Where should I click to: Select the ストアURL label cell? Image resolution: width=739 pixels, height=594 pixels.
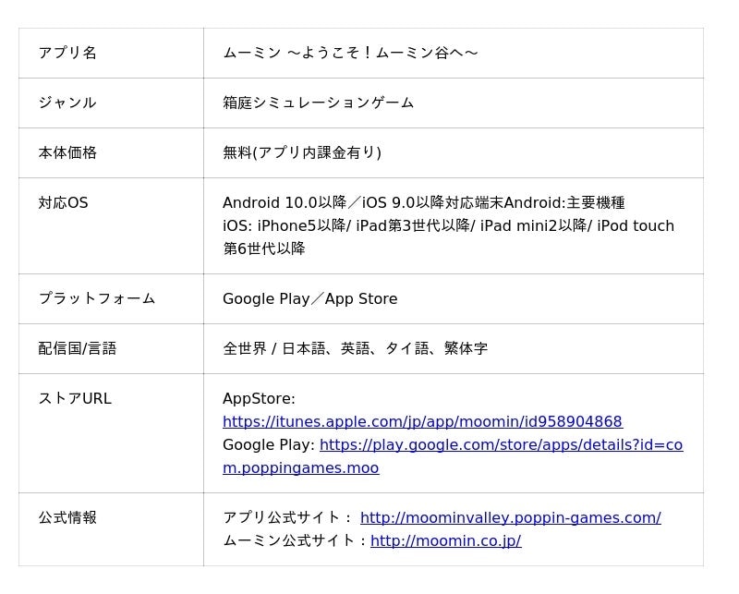point(111,433)
